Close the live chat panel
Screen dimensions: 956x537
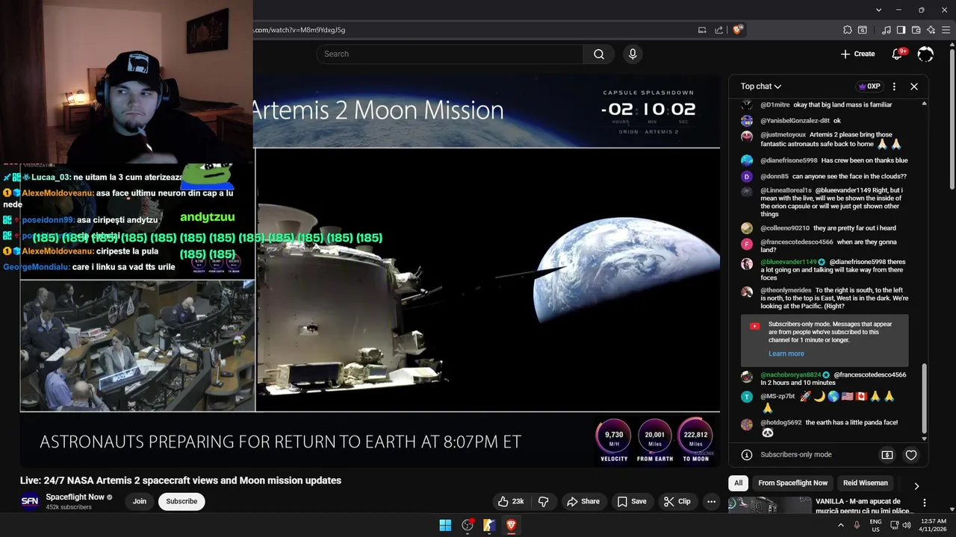913,87
